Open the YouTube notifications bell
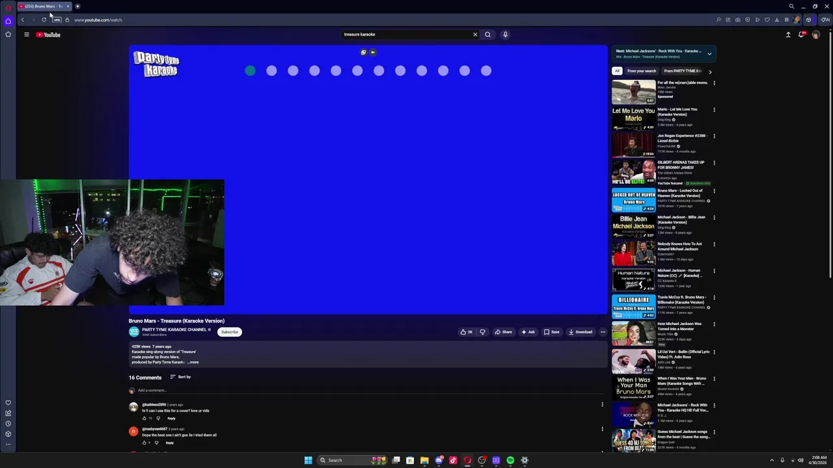This screenshot has width=833, height=468. click(802, 34)
